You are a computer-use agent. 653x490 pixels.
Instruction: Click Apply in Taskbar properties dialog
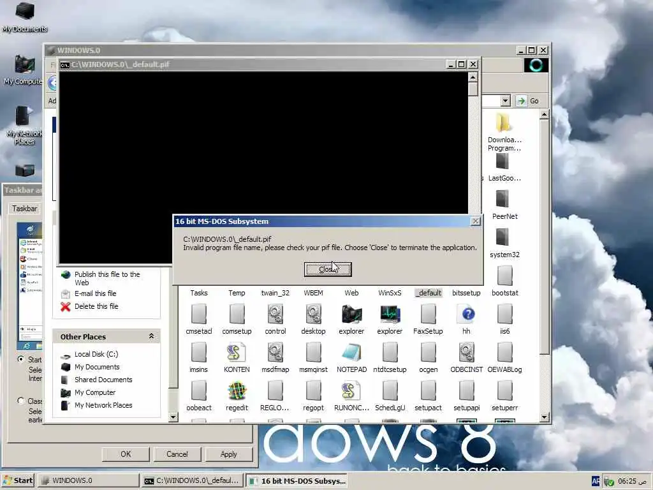229,454
